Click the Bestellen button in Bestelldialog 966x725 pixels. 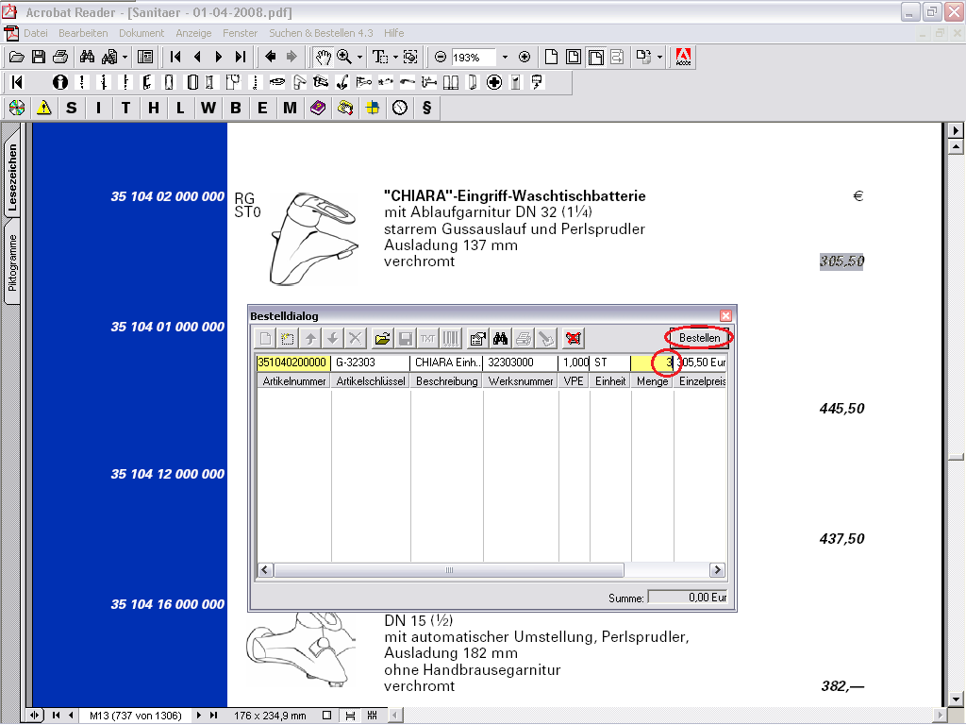point(699,338)
